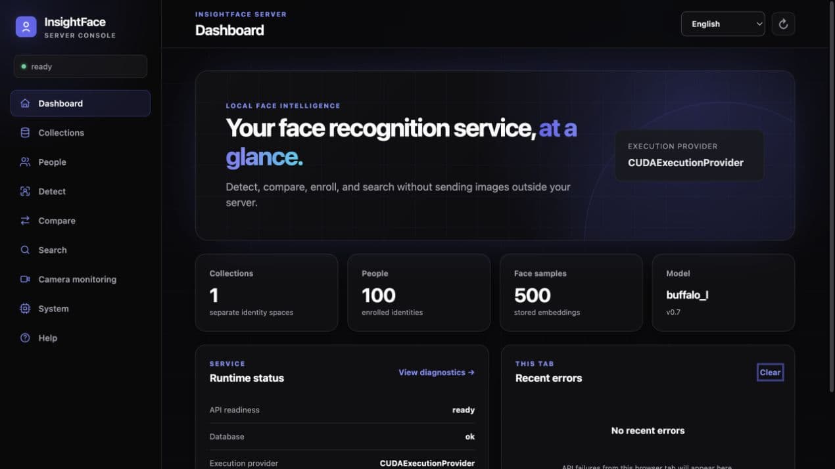
Task: Open Camera monitoring label in sidebar
Action: tap(77, 279)
